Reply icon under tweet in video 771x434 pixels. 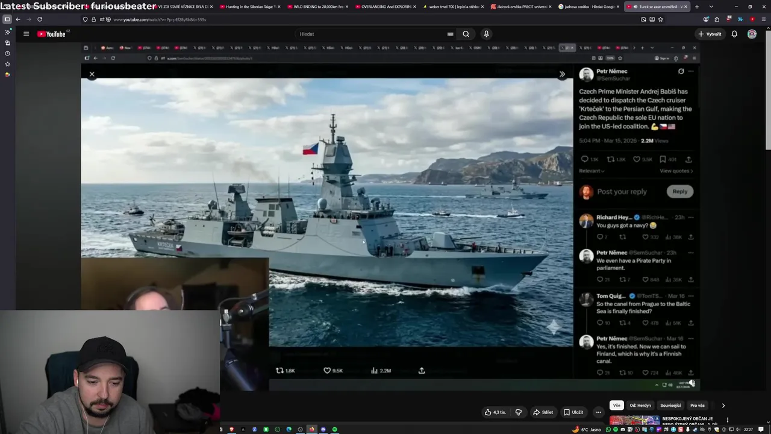[584, 159]
